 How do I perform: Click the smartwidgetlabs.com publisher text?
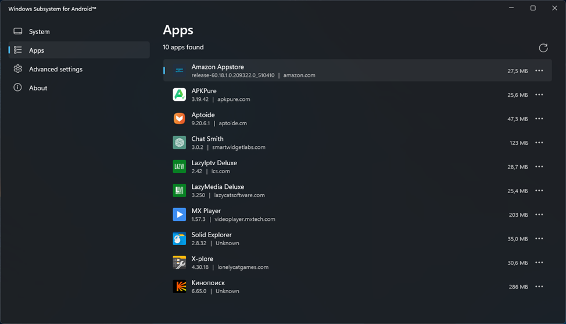coord(239,147)
